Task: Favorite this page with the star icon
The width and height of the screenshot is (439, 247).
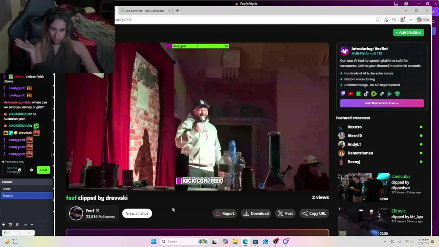Action: pos(378,20)
